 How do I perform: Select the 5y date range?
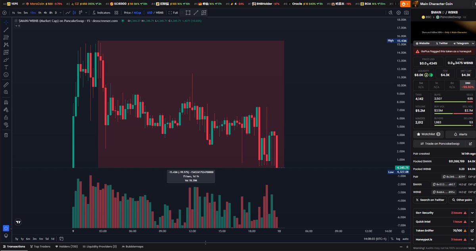[17, 239]
